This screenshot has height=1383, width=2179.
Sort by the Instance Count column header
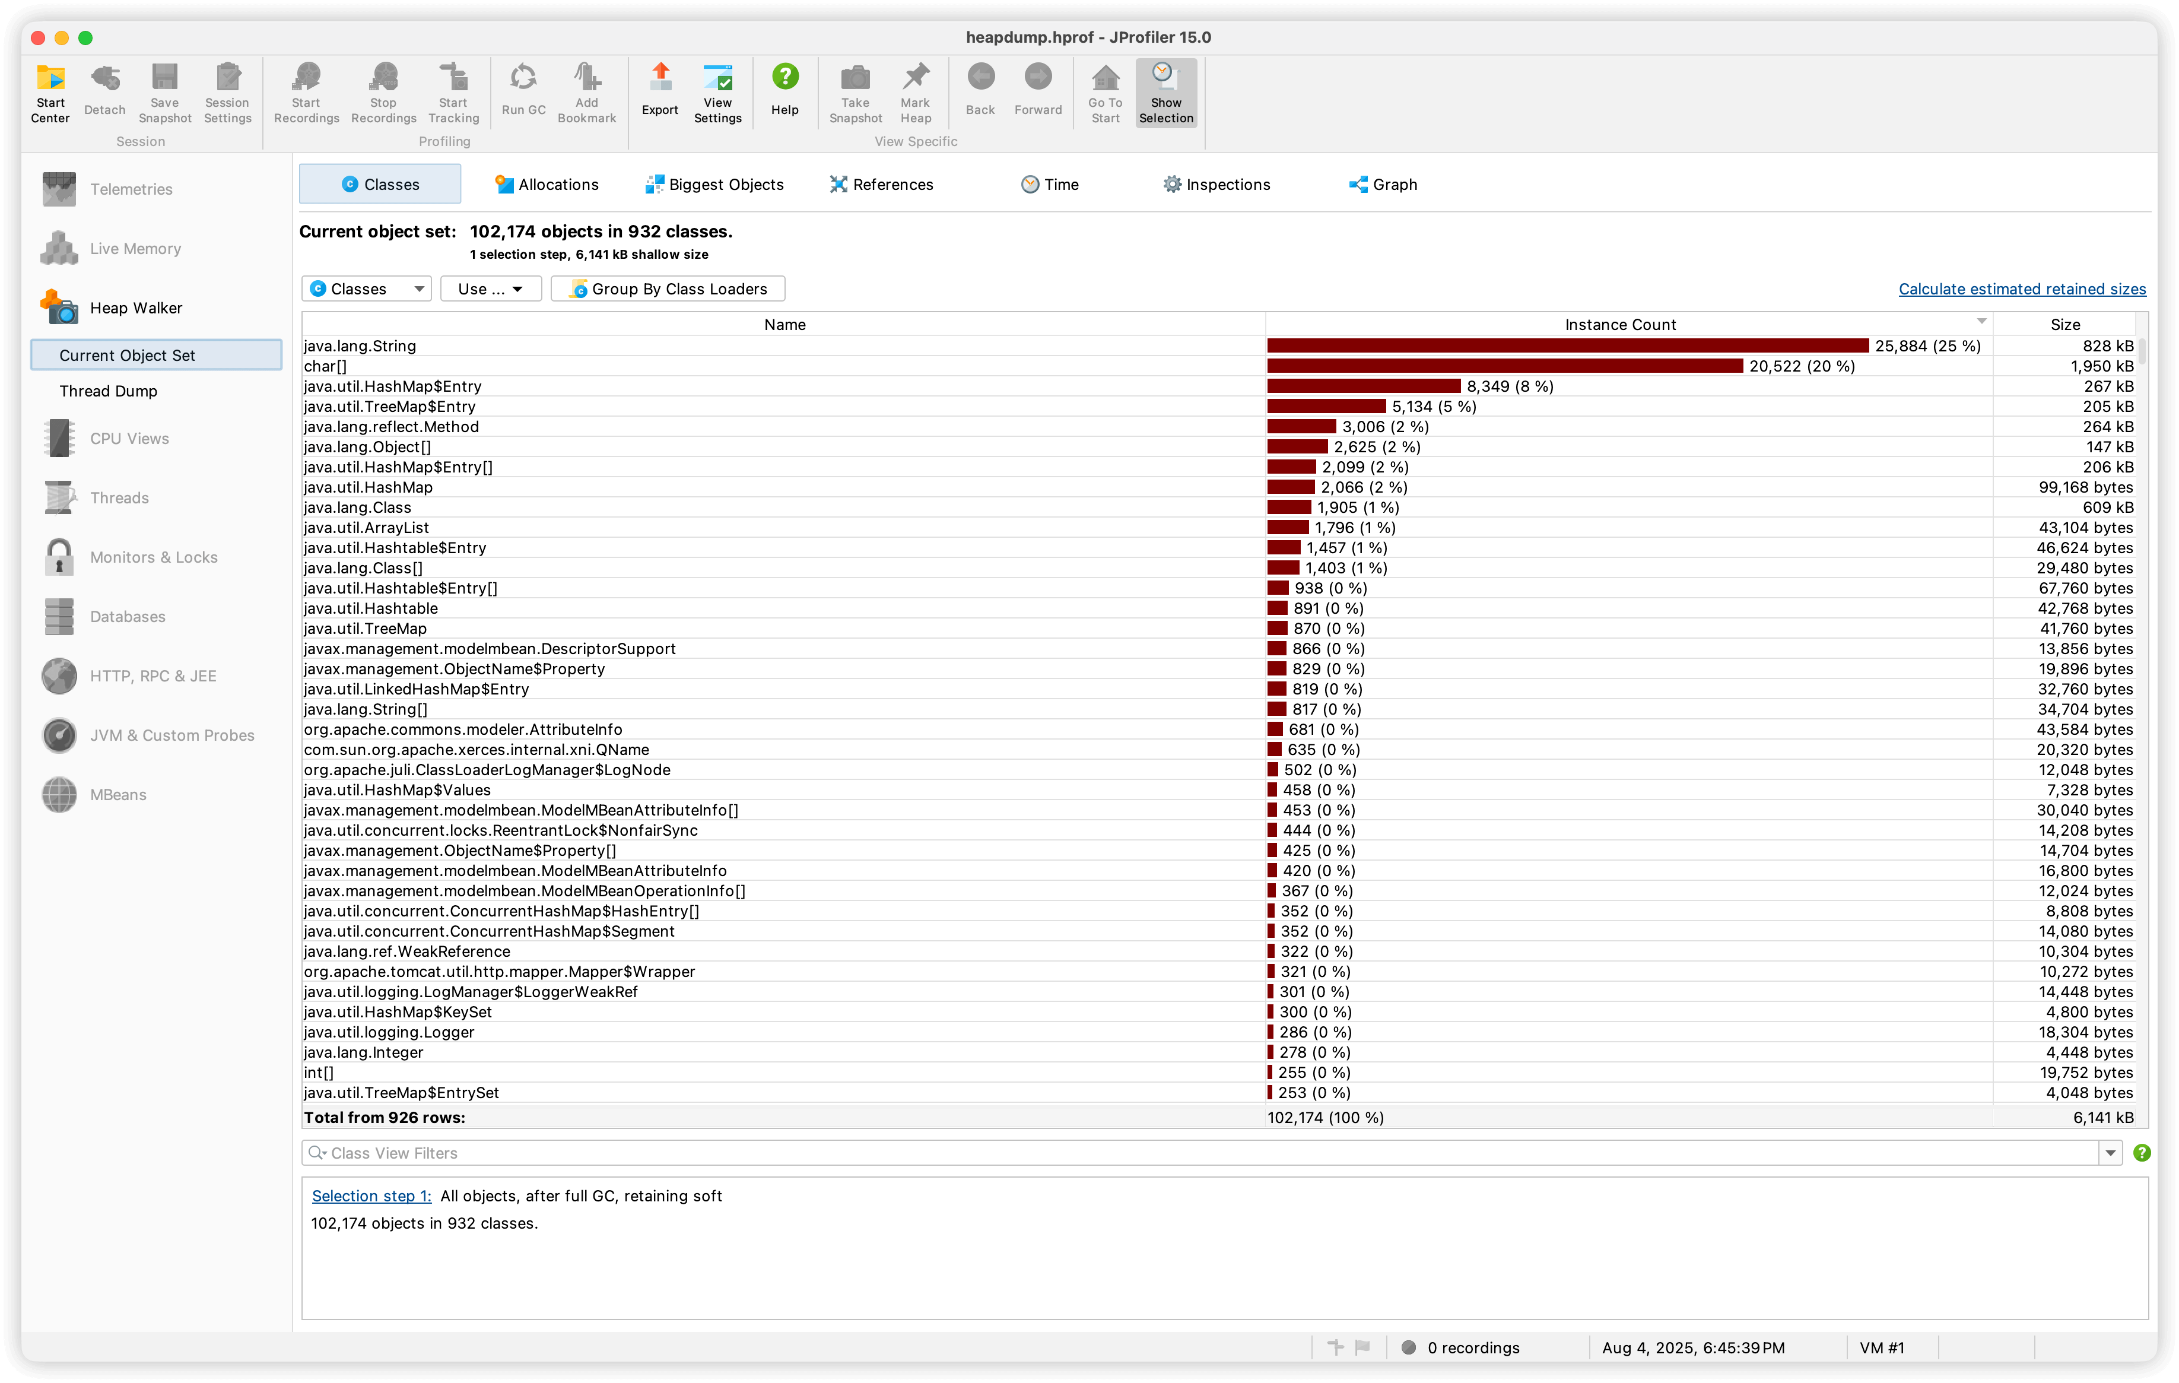1628,324
